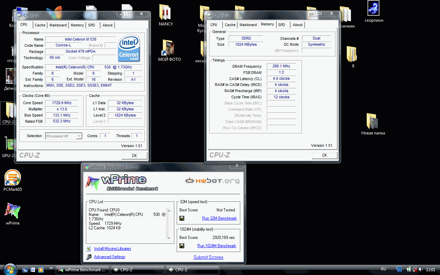Launch the media player quick launch icon
The width and height of the screenshot is (440, 275).
pos(41,270)
